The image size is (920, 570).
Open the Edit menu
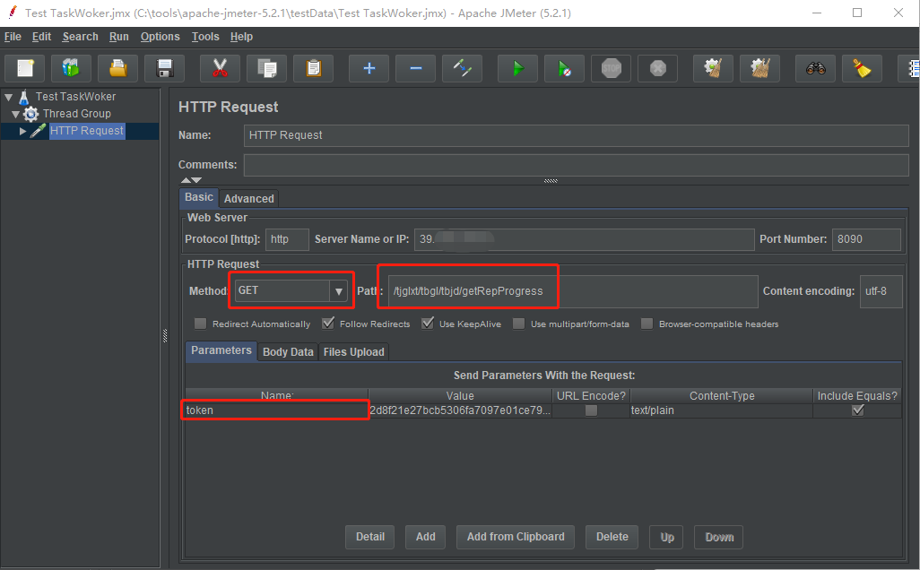point(41,37)
